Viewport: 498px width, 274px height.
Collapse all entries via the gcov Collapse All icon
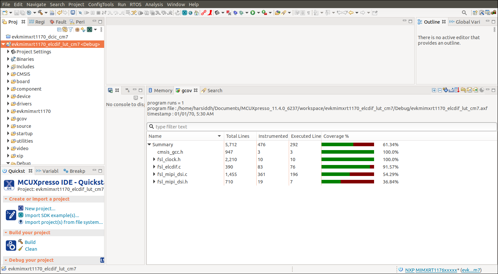tap(440, 90)
